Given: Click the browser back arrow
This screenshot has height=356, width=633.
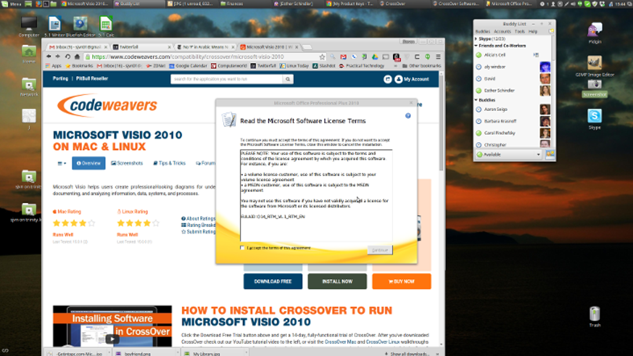Looking at the screenshot, I should [49, 57].
